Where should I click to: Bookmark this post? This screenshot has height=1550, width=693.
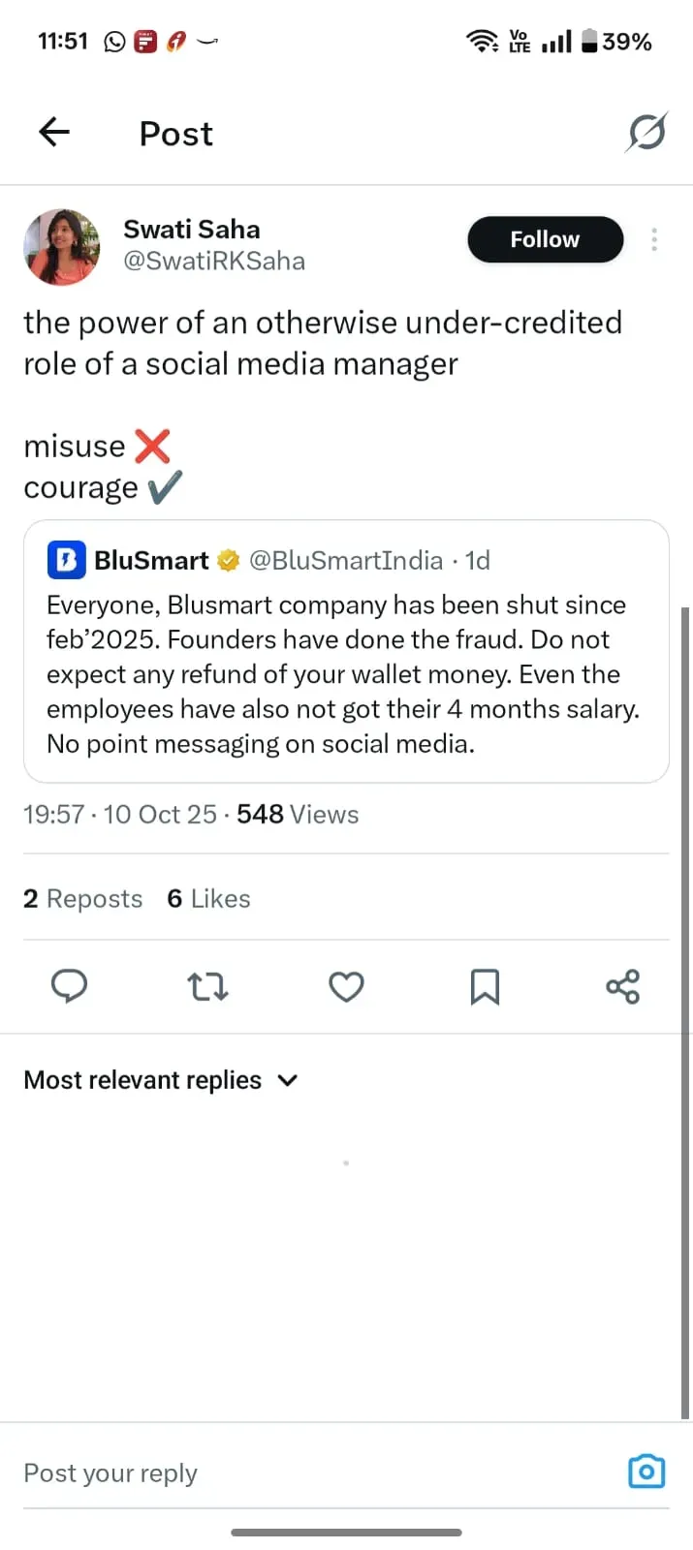pyautogui.click(x=485, y=986)
